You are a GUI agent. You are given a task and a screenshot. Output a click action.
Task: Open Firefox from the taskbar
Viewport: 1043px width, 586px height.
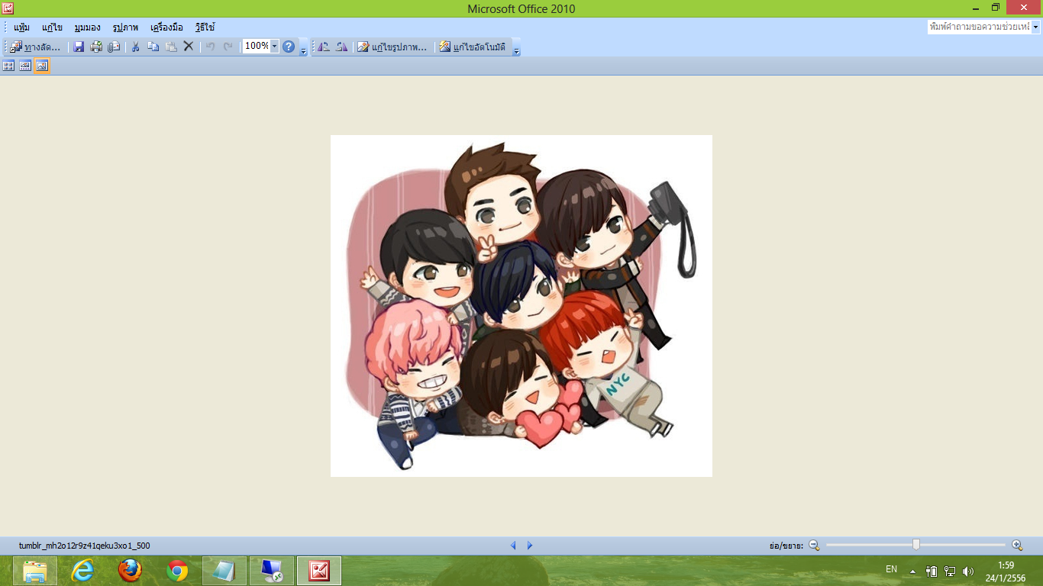click(x=130, y=571)
